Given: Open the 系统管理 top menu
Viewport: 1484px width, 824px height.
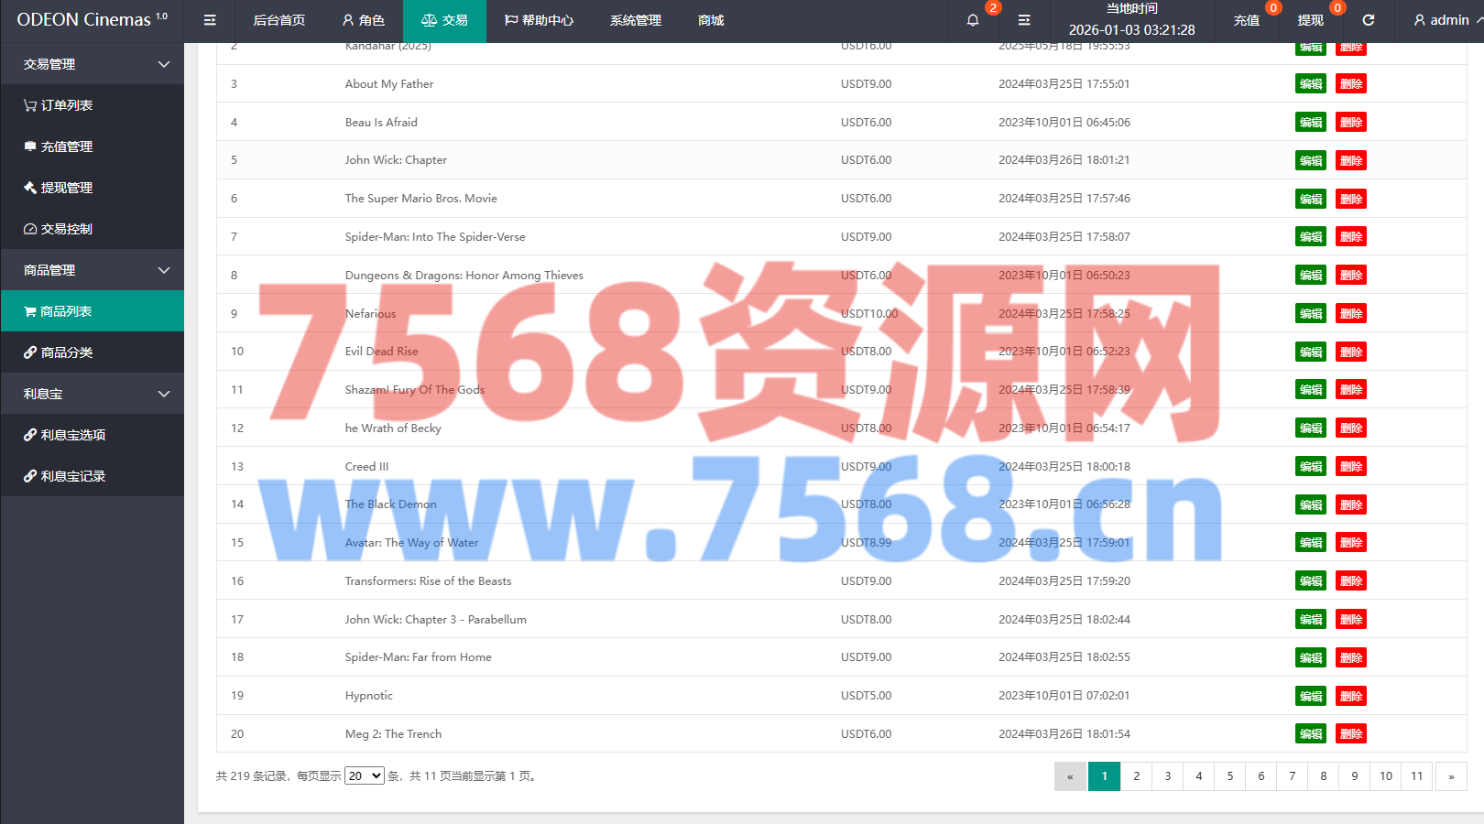Looking at the screenshot, I should pyautogui.click(x=636, y=20).
